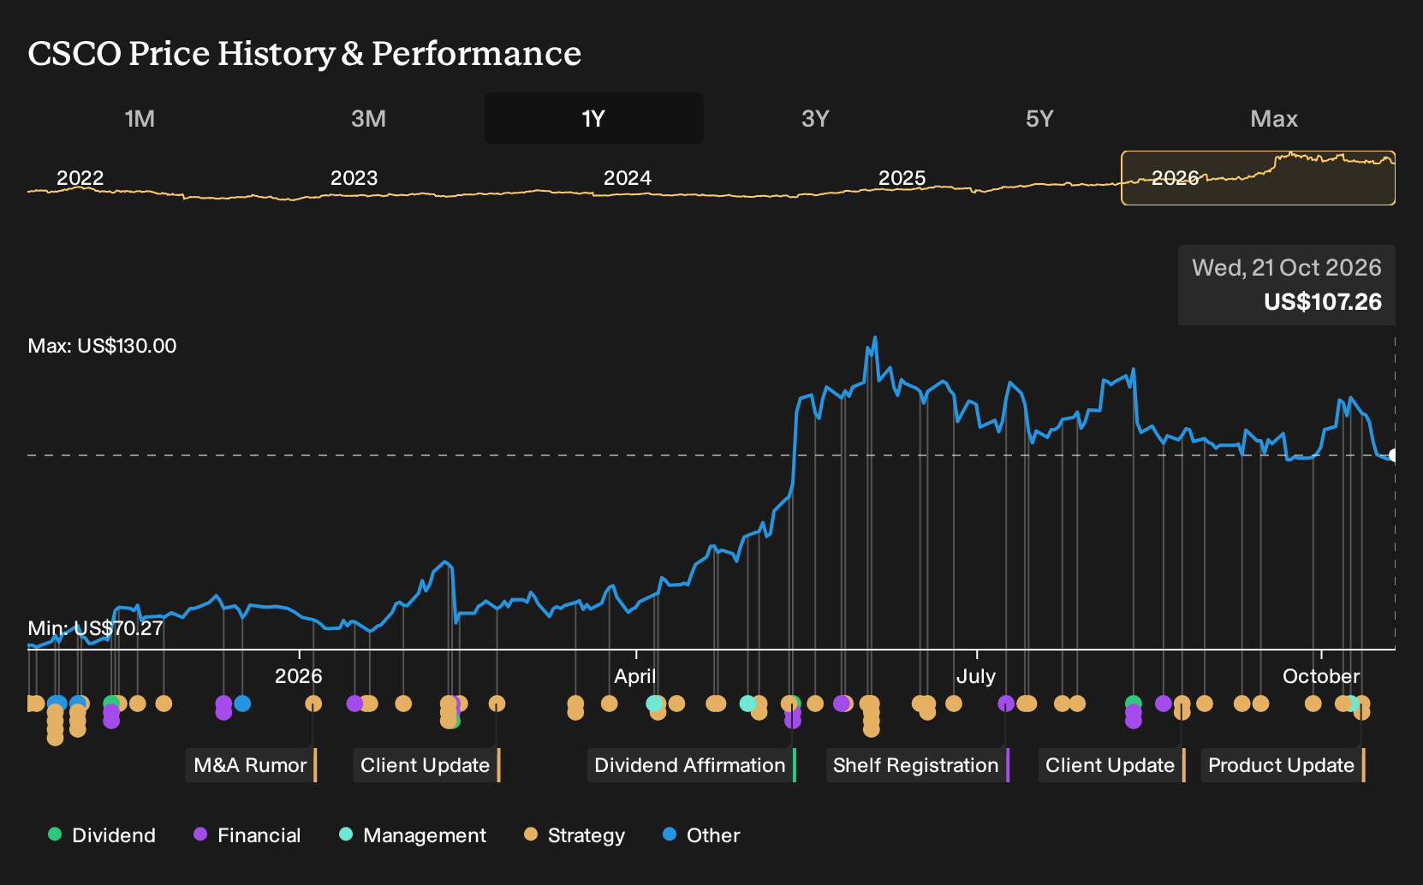This screenshot has height=885, width=1423.
Task: Toggle the Financial legend filter
Action: [247, 835]
